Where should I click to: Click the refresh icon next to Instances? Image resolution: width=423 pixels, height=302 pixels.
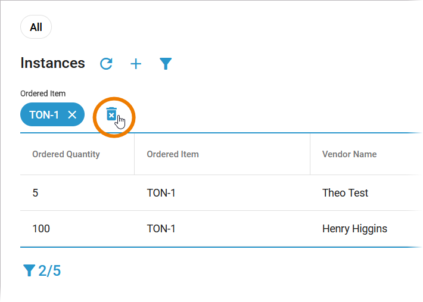pos(106,64)
